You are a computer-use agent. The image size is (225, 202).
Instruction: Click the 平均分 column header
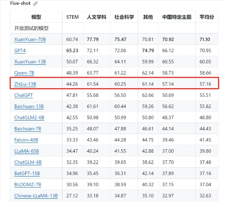pos(207,17)
